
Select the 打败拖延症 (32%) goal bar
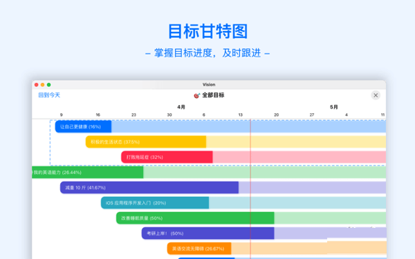[x=167, y=157]
